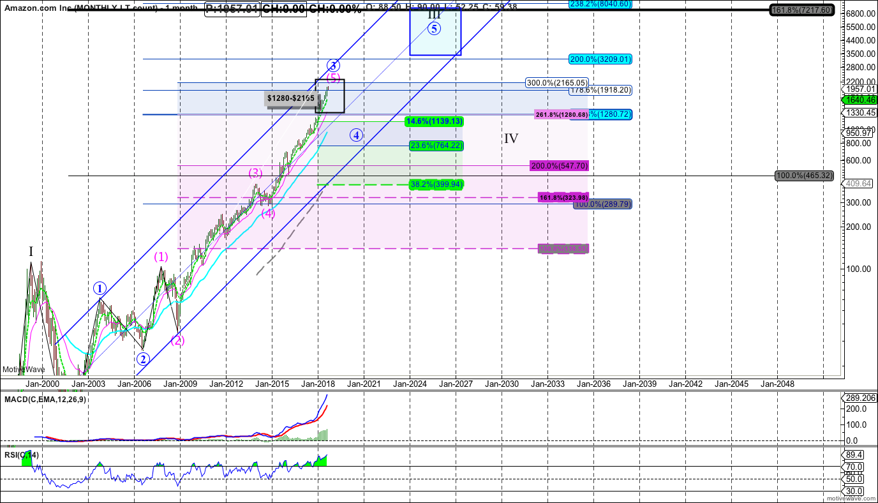Select the RSI(C,14) indicator title
The image size is (878, 503).
20,454
